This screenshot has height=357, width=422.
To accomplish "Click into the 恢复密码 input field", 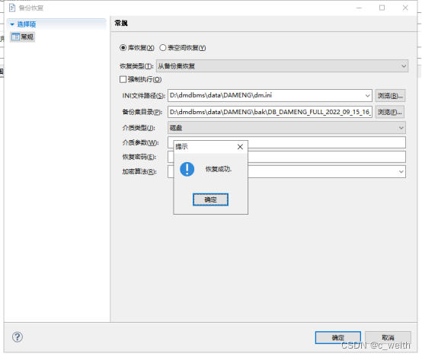I will (x=286, y=157).
